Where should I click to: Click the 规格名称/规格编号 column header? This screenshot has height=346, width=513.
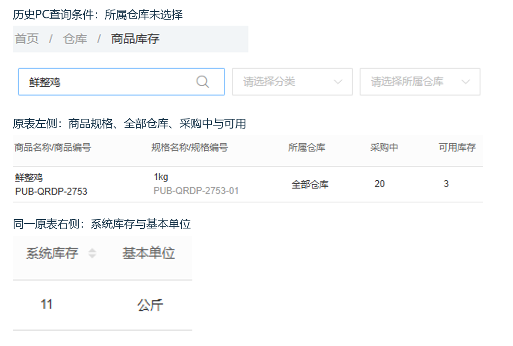point(190,147)
